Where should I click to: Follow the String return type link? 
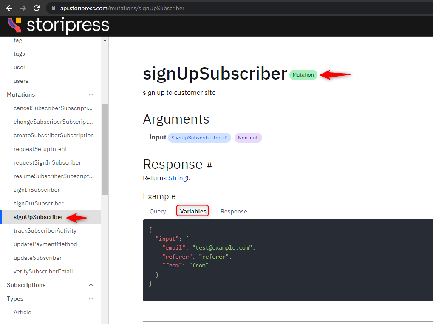click(177, 178)
